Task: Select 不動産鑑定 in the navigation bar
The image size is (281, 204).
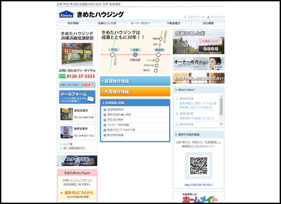Action: [x=174, y=23]
